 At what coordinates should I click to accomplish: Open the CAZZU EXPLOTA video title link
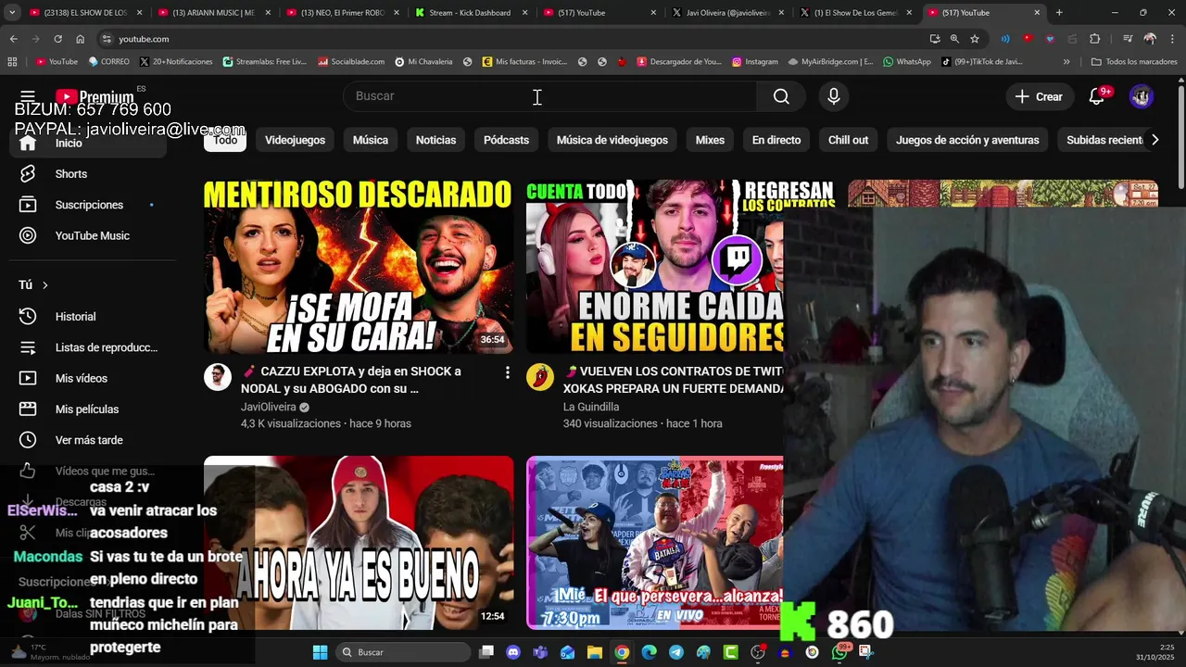pos(351,380)
